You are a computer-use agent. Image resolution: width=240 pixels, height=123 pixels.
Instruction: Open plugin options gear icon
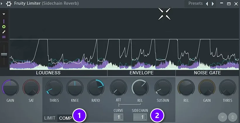coord(9,4)
